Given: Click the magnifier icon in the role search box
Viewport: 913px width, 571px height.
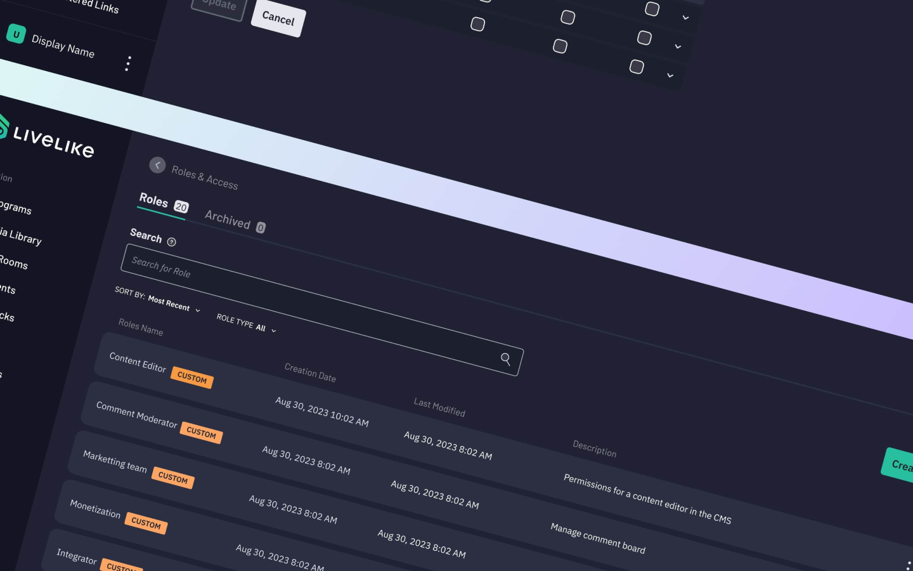Looking at the screenshot, I should [505, 359].
